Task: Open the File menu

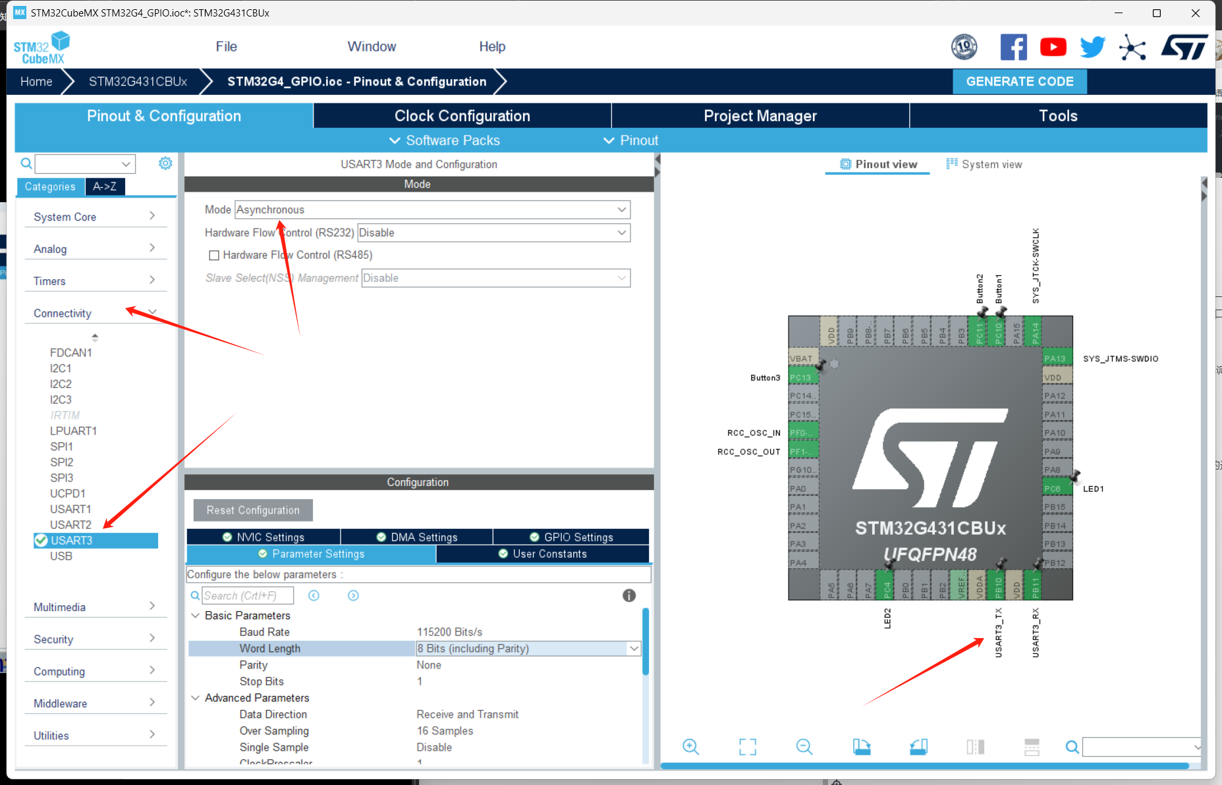Action: pyautogui.click(x=226, y=47)
